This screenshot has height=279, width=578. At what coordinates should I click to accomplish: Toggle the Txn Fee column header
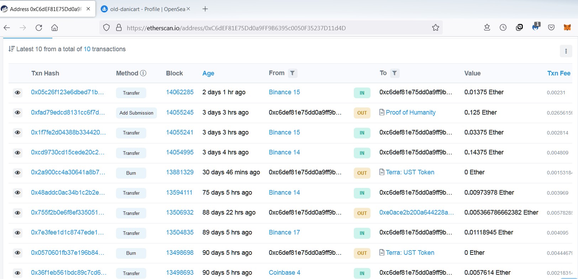click(x=559, y=73)
